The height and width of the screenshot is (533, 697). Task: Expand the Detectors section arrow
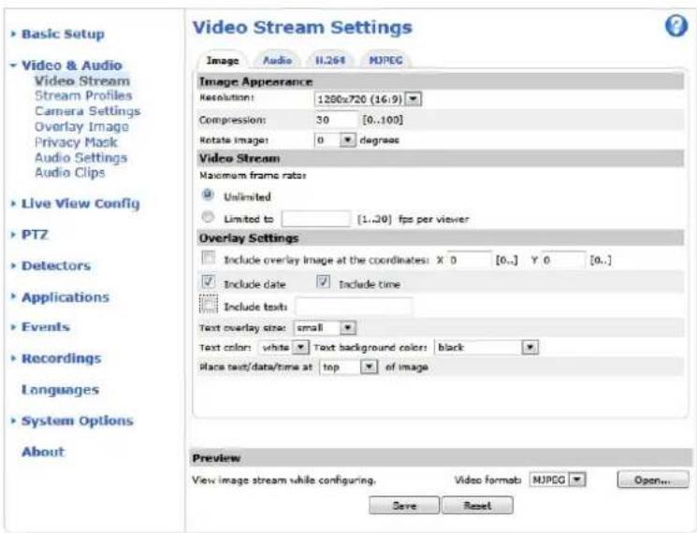tap(14, 266)
